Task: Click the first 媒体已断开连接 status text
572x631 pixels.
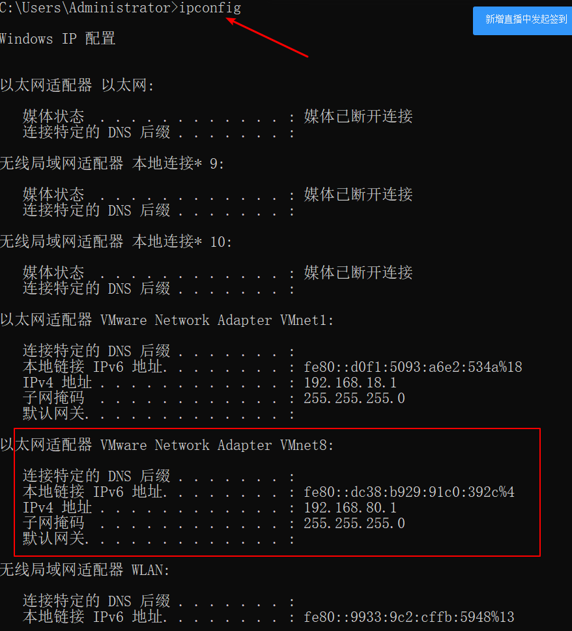Action: tap(358, 117)
